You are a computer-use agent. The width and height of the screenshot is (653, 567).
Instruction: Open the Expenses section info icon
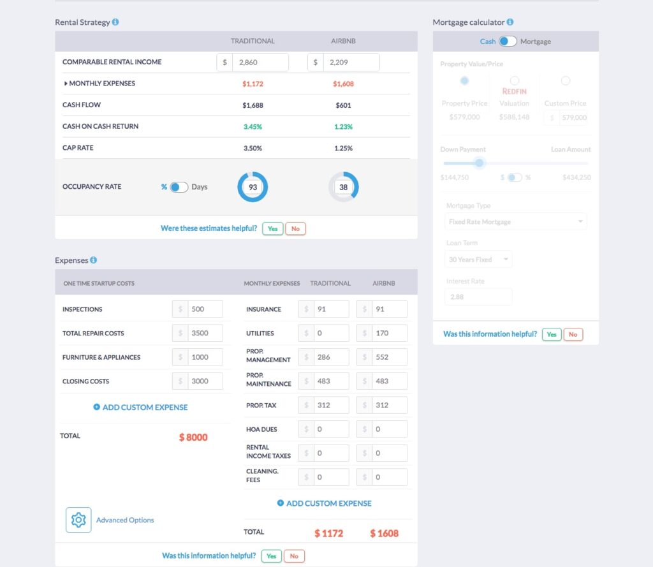click(94, 260)
